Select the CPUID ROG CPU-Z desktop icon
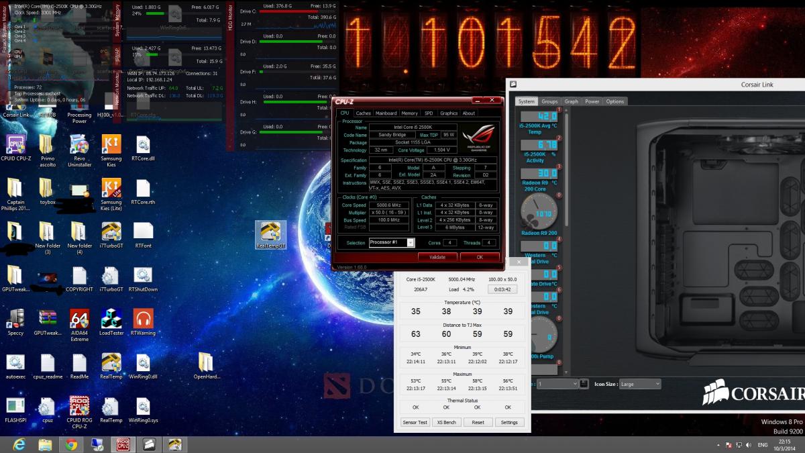This screenshot has height=453, width=805. (x=79, y=413)
